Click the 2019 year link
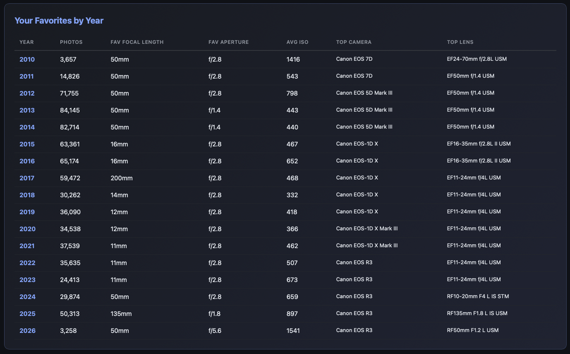This screenshot has height=354, width=570. pyautogui.click(x=27, y=212)
